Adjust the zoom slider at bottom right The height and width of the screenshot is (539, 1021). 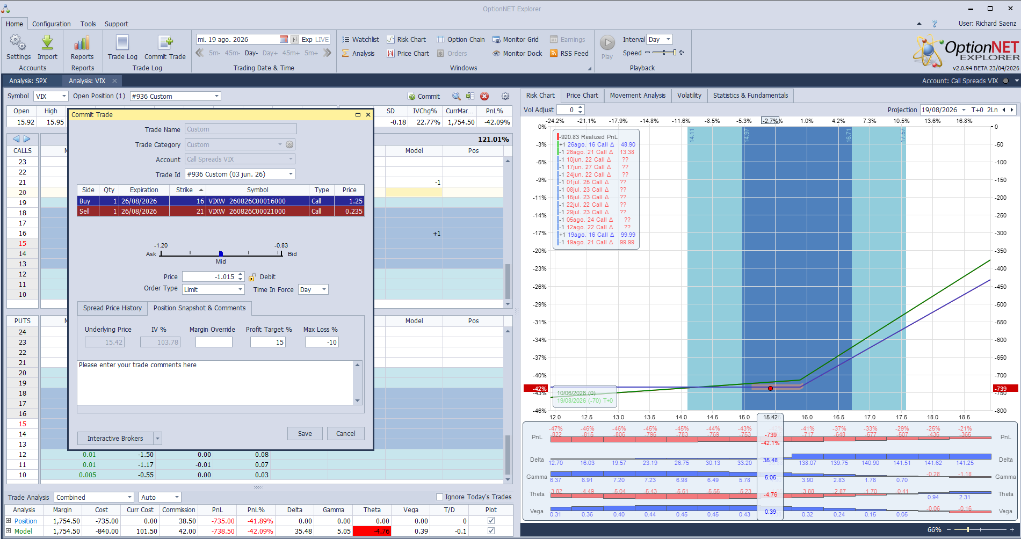[x=980, y=530]
